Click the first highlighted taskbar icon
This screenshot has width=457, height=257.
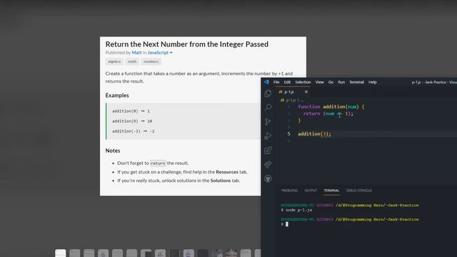click(x=60, y=253)
